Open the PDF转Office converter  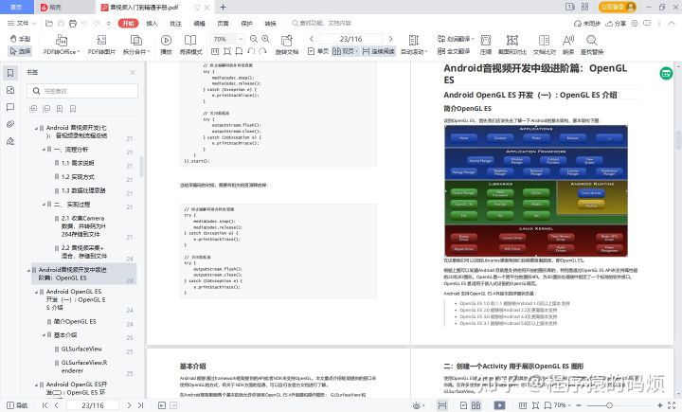62,45
